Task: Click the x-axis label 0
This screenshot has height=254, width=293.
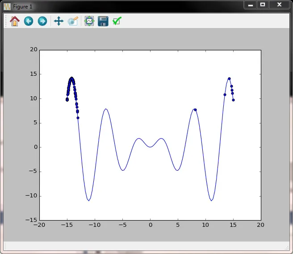Action: (x=151, y=225)
